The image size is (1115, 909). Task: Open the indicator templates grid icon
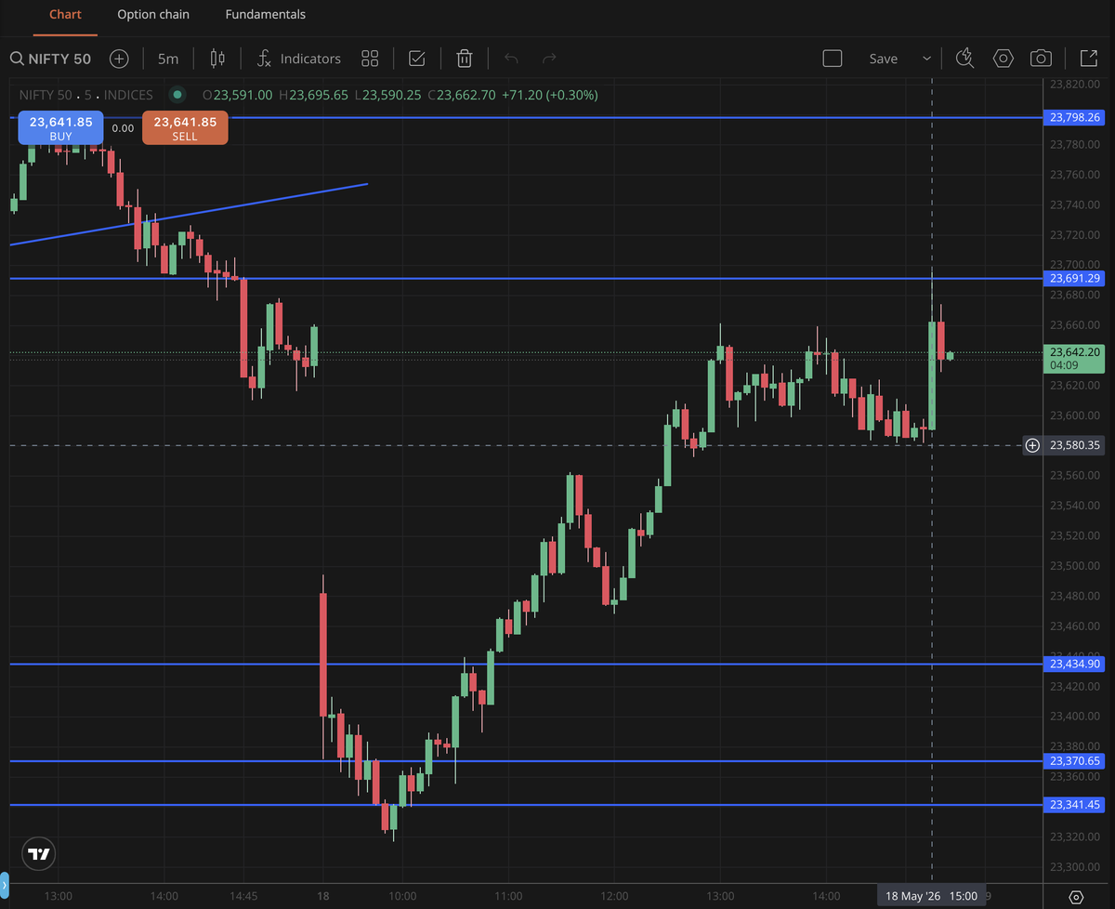tap(370, 59)
